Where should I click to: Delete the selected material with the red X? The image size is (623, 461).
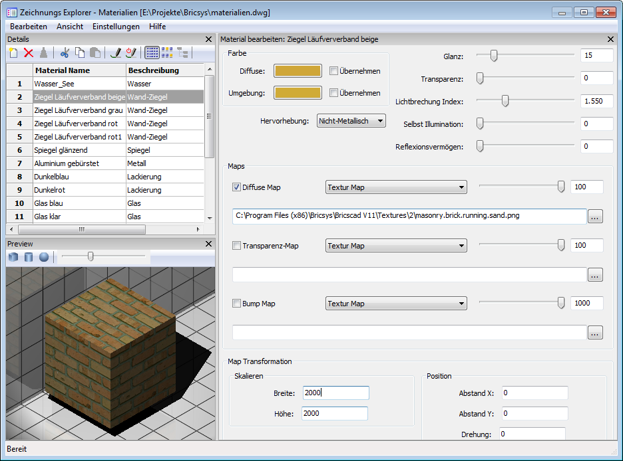click(29, 52)
